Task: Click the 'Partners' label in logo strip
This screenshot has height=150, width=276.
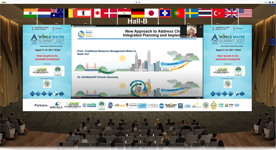Action: pos(41,105)
